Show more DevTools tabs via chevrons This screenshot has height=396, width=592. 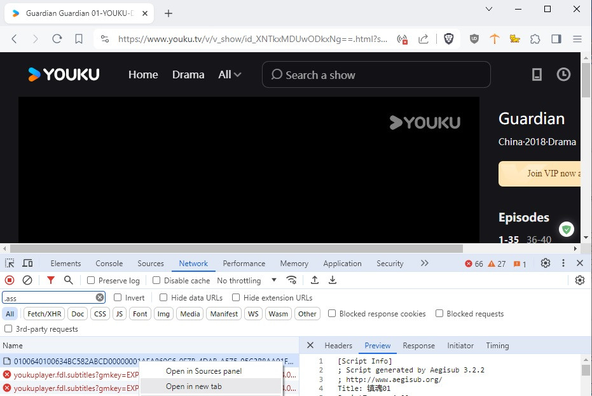(425, 263)
